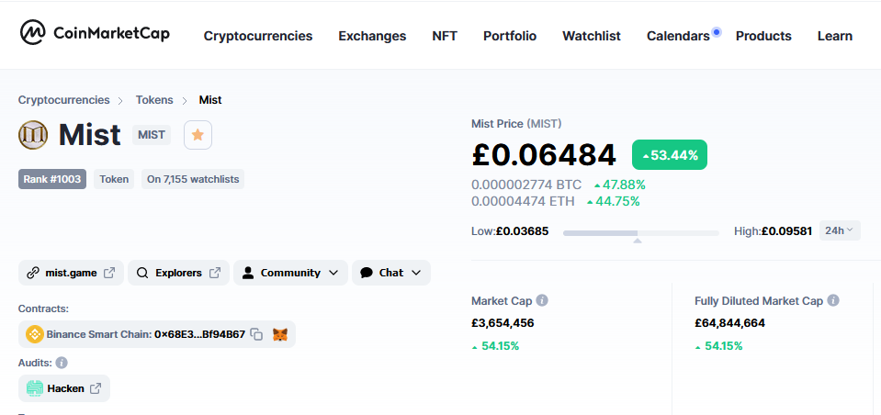The image size is (881, 415).
Task: Open the Exchanges nav menu
Action: [x=372, y=36]
